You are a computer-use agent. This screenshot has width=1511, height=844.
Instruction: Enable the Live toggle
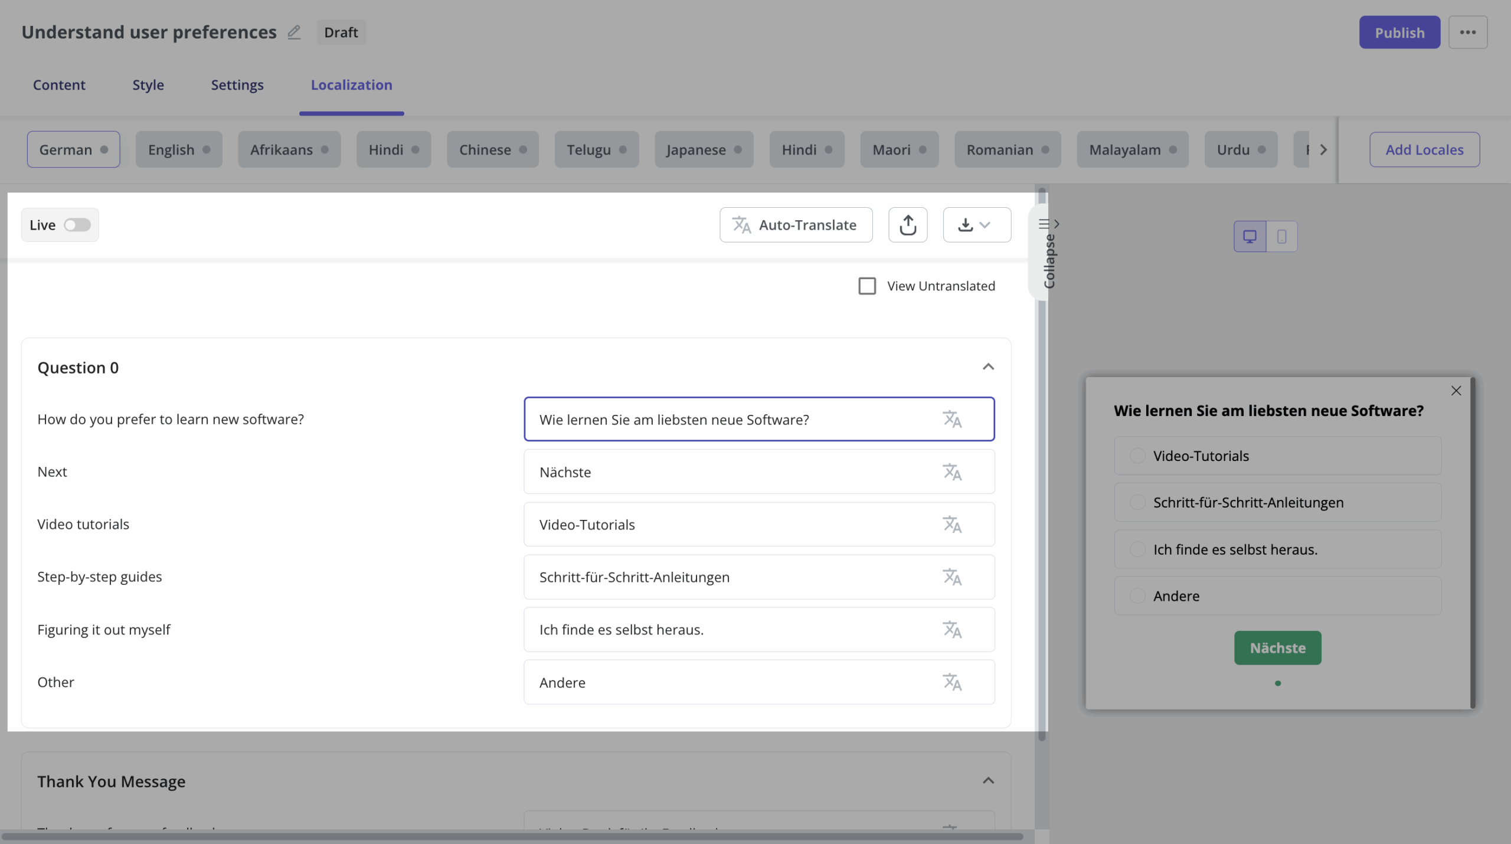click(77, 225)
